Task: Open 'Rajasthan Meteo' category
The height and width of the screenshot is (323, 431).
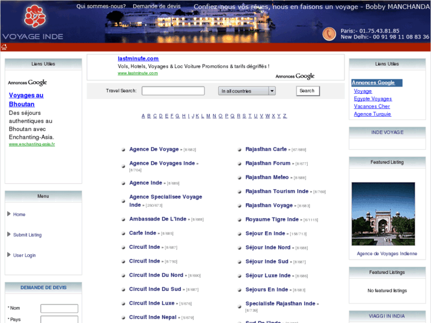Action: (267, 177)
